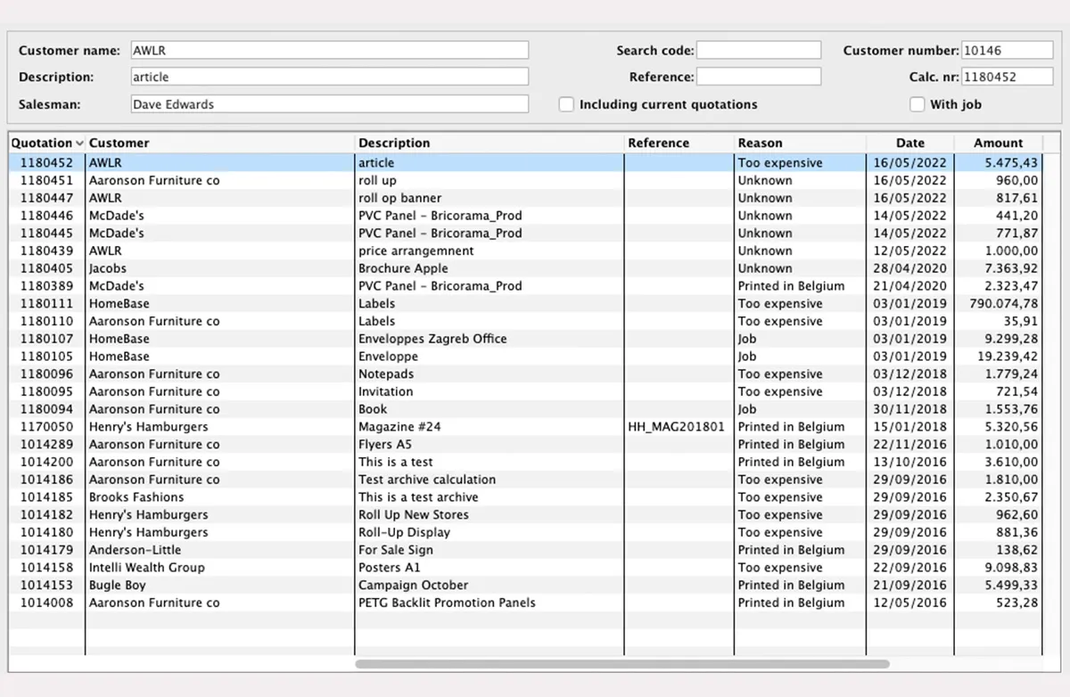Screen dimensions: 1070x697
Task: Click 'Anderson-Little' customer cell
Action: (220, 550)
